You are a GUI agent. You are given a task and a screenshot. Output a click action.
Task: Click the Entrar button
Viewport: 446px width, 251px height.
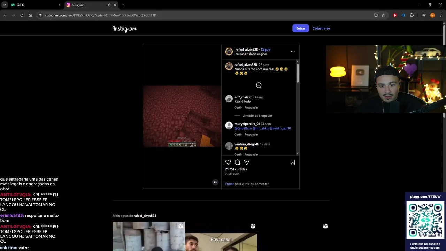(x=300, y=28)
